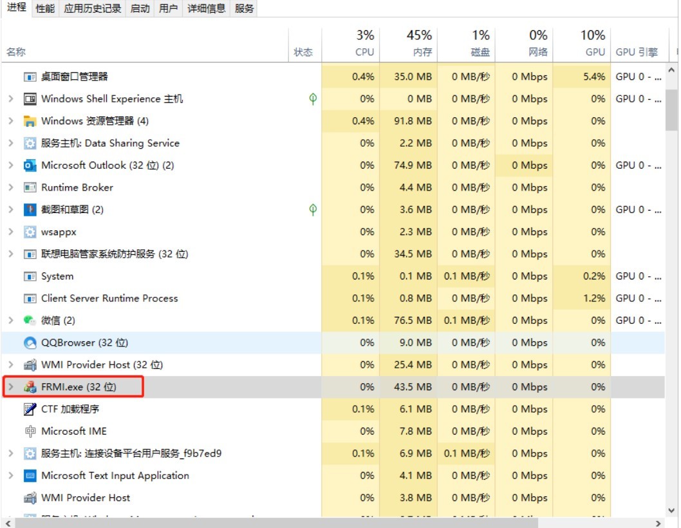Click the leaf status icon for 截图和草图
681x528 pixels.
[313, 210]
